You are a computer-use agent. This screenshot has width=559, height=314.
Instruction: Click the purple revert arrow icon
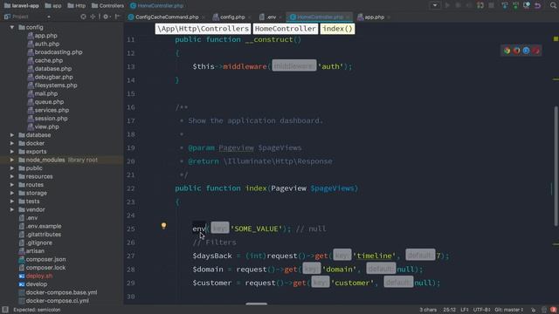point(538,5)
